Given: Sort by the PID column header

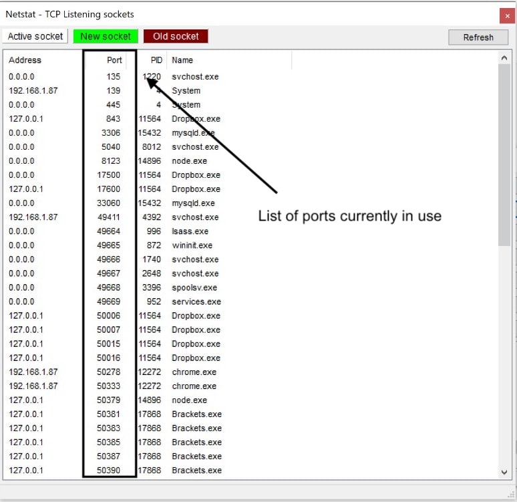Looking at the screenshot, I should pyautogui.click(x=156, y=60).
